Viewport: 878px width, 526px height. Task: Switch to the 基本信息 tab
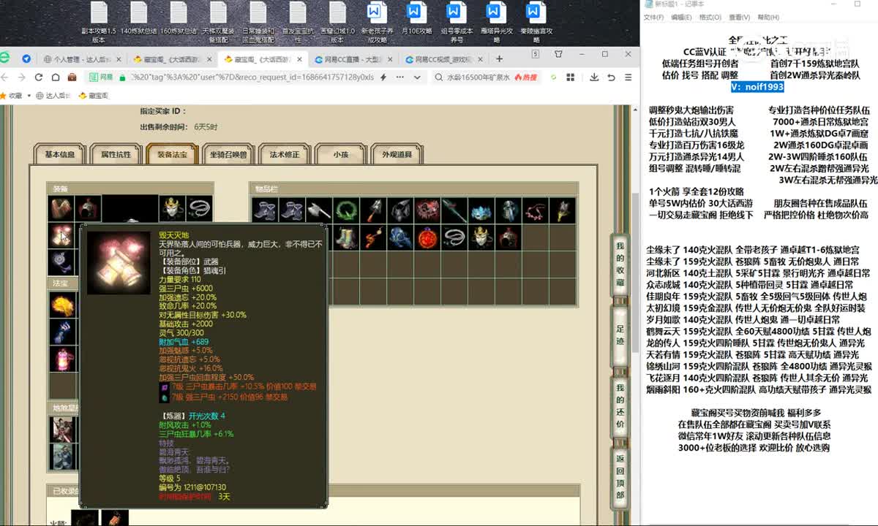tap(60, 154)
